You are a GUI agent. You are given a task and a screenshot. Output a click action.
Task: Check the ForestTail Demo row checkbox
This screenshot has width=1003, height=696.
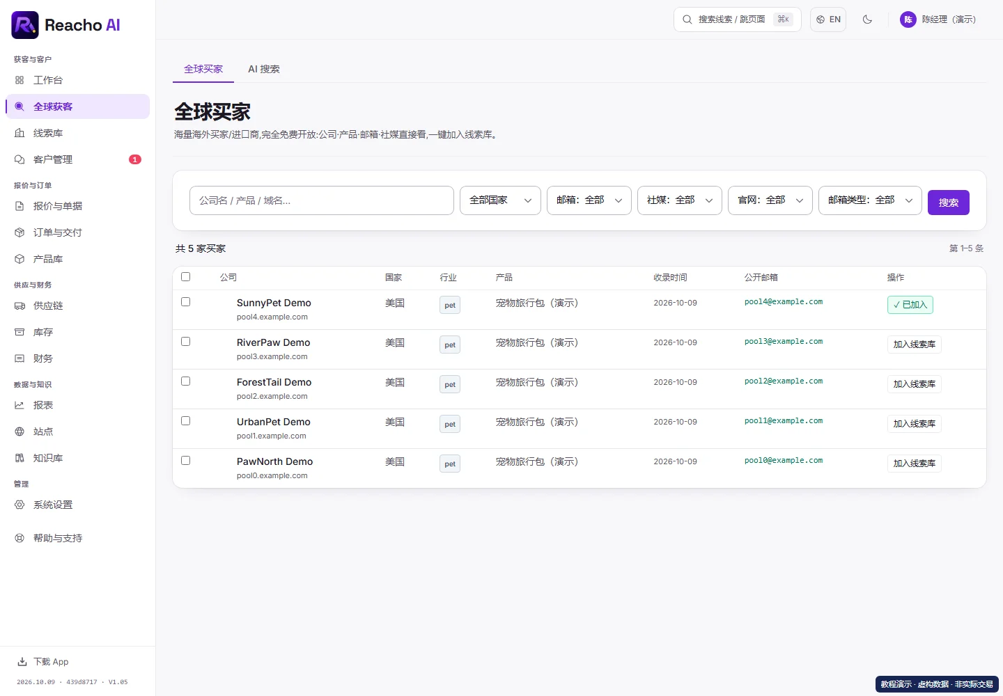[186, 381]
